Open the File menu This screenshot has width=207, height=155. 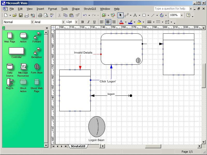12,9
